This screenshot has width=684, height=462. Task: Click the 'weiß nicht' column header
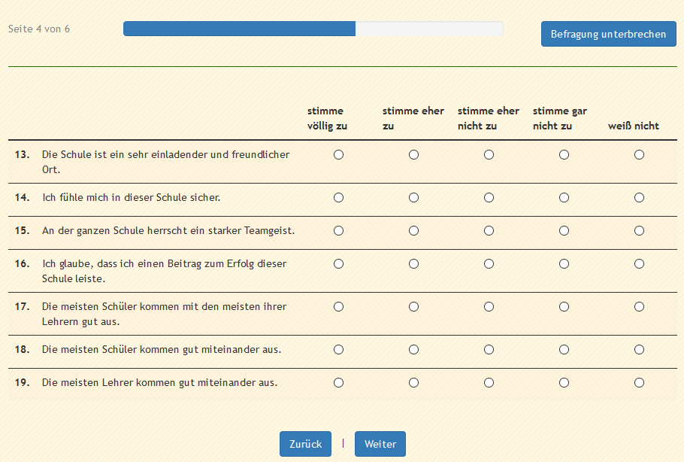(x=634, y=126)
